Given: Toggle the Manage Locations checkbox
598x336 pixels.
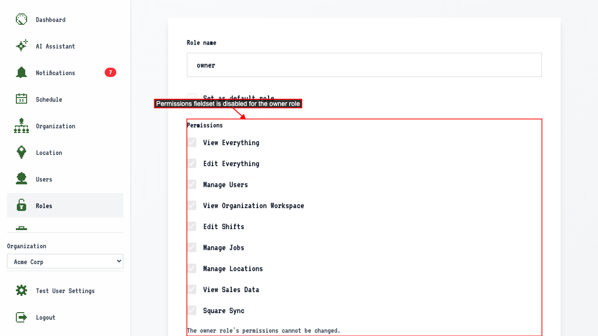Looking at the screenshot, I should click(x=192, y=268).
